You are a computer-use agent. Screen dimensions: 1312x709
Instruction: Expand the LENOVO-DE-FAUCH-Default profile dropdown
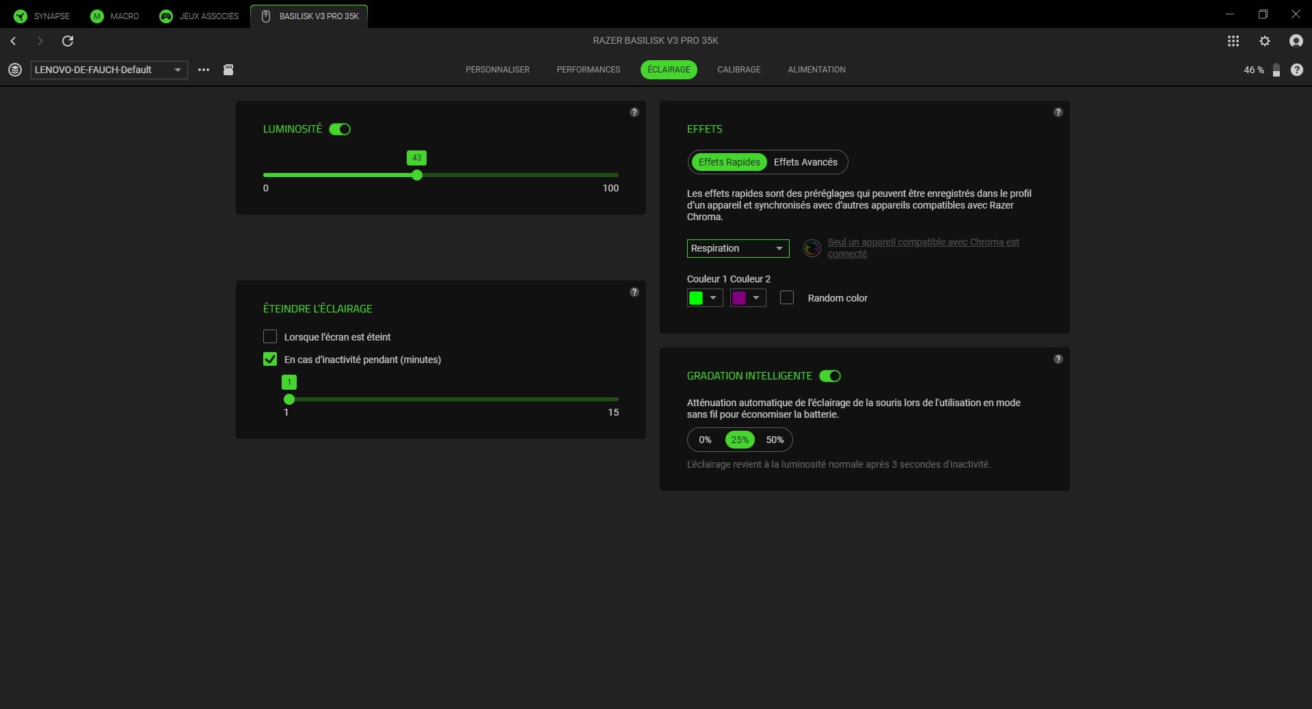177,69
